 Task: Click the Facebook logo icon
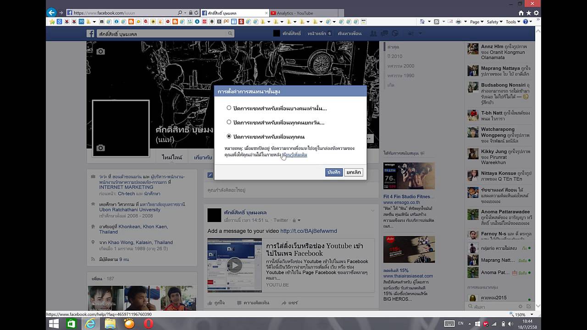pos(91,33)
